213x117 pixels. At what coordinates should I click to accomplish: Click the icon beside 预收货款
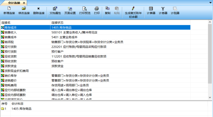(2, 61)
